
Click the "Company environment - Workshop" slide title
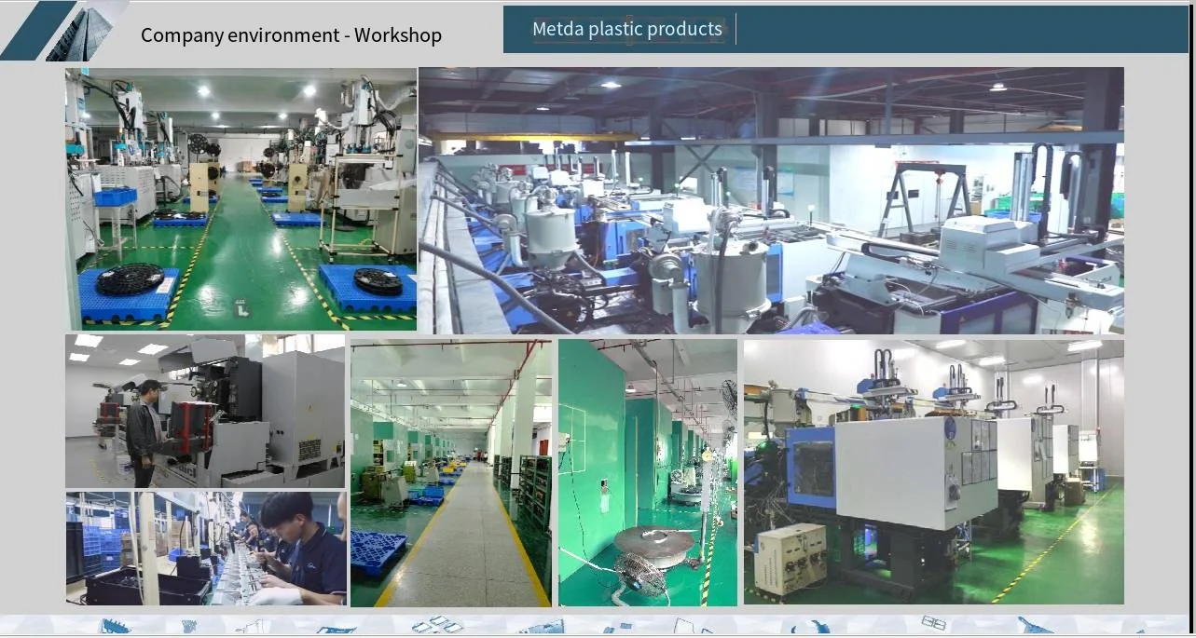pos(291,35)
